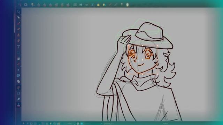
Task: Click the small lamp icon in top toolbar
Action: coord(122,5)
